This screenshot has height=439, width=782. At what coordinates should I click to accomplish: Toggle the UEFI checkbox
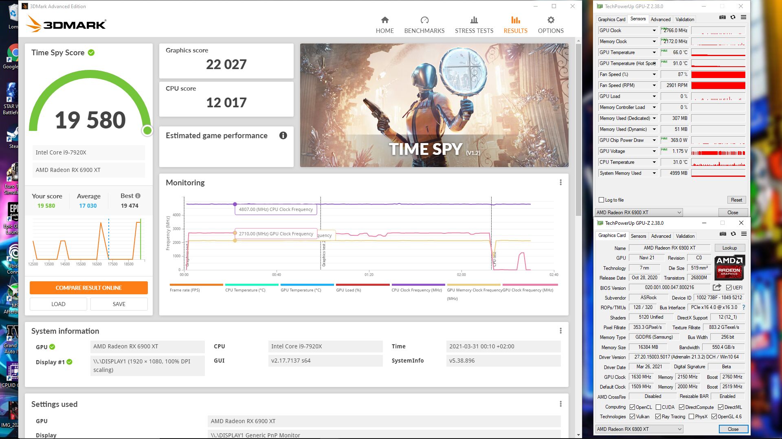pos(729,288)
